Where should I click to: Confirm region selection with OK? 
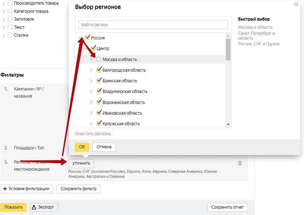coord(82,147)
